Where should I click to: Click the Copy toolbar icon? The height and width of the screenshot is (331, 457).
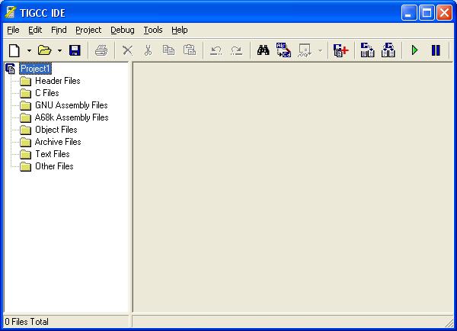click(x=168, y=50)
